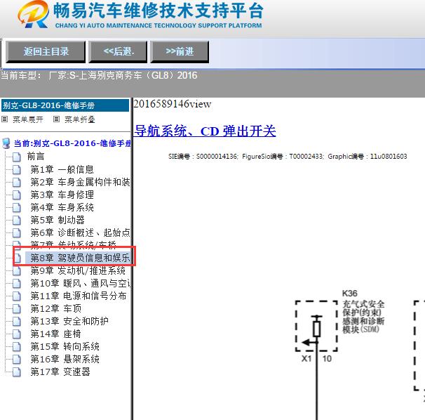Viewport: 425px width, 420px height.
Task: Click the K36 SDM module label
Action: (363, 312)
